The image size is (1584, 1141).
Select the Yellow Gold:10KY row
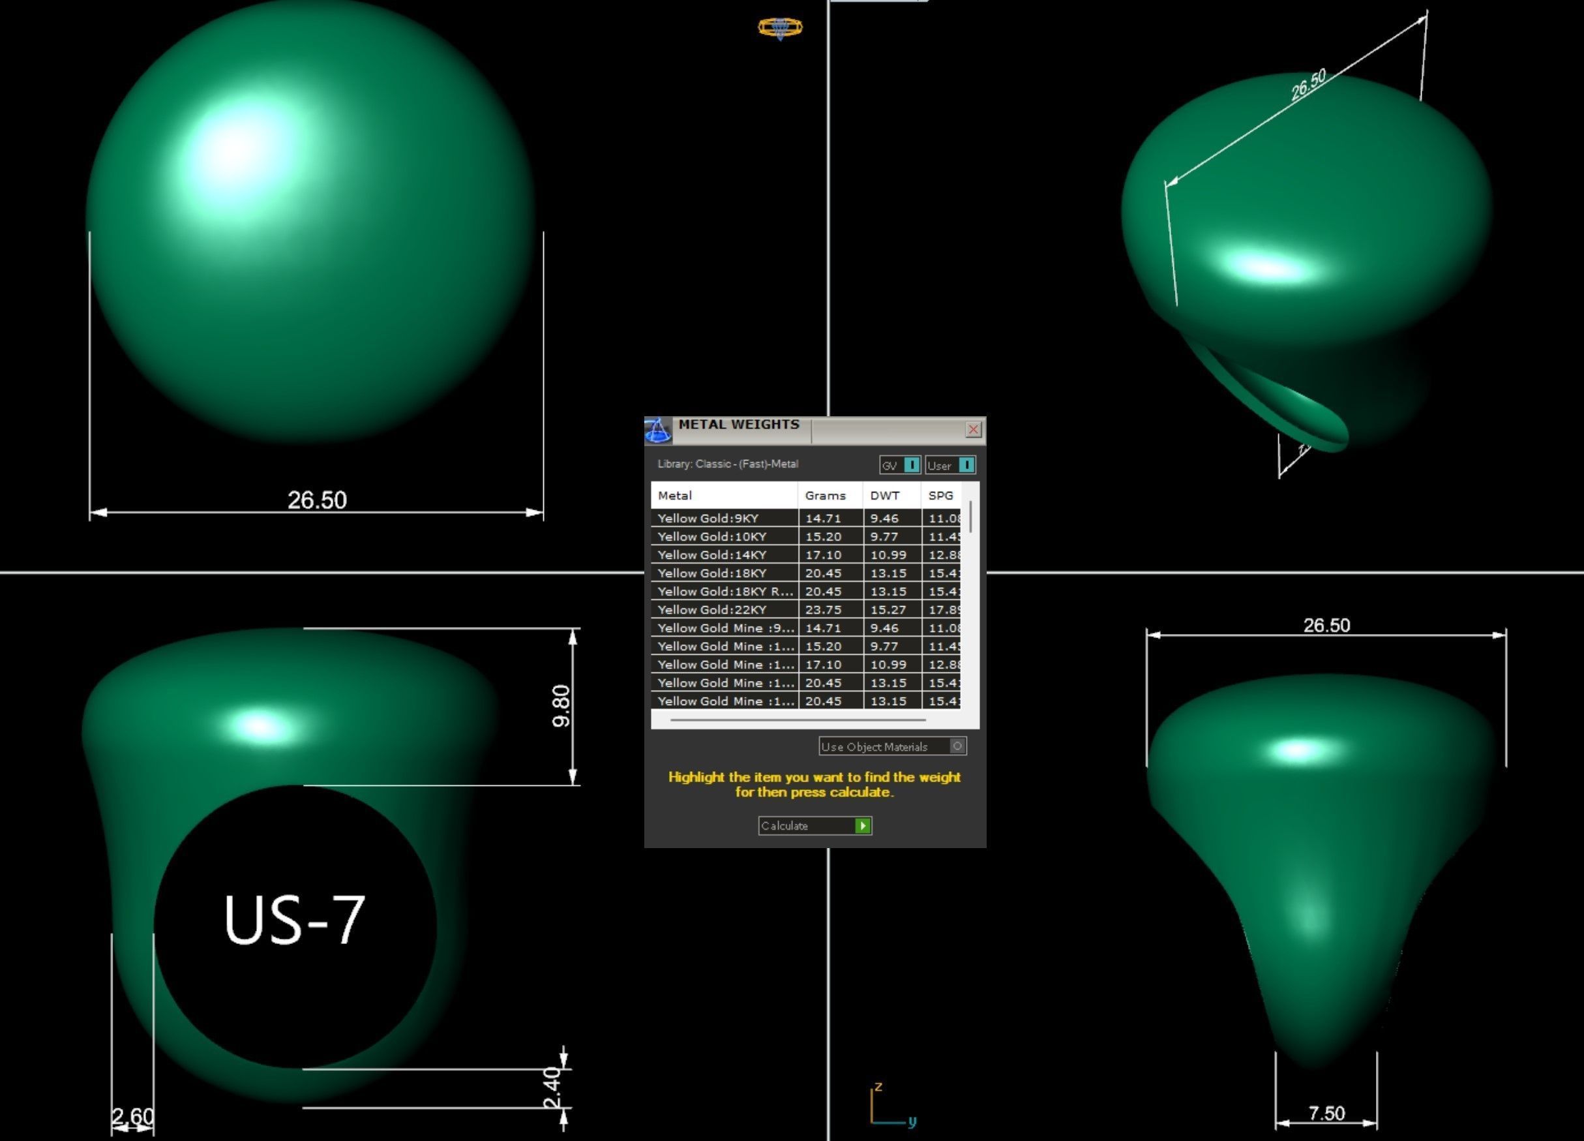[806, 537]
